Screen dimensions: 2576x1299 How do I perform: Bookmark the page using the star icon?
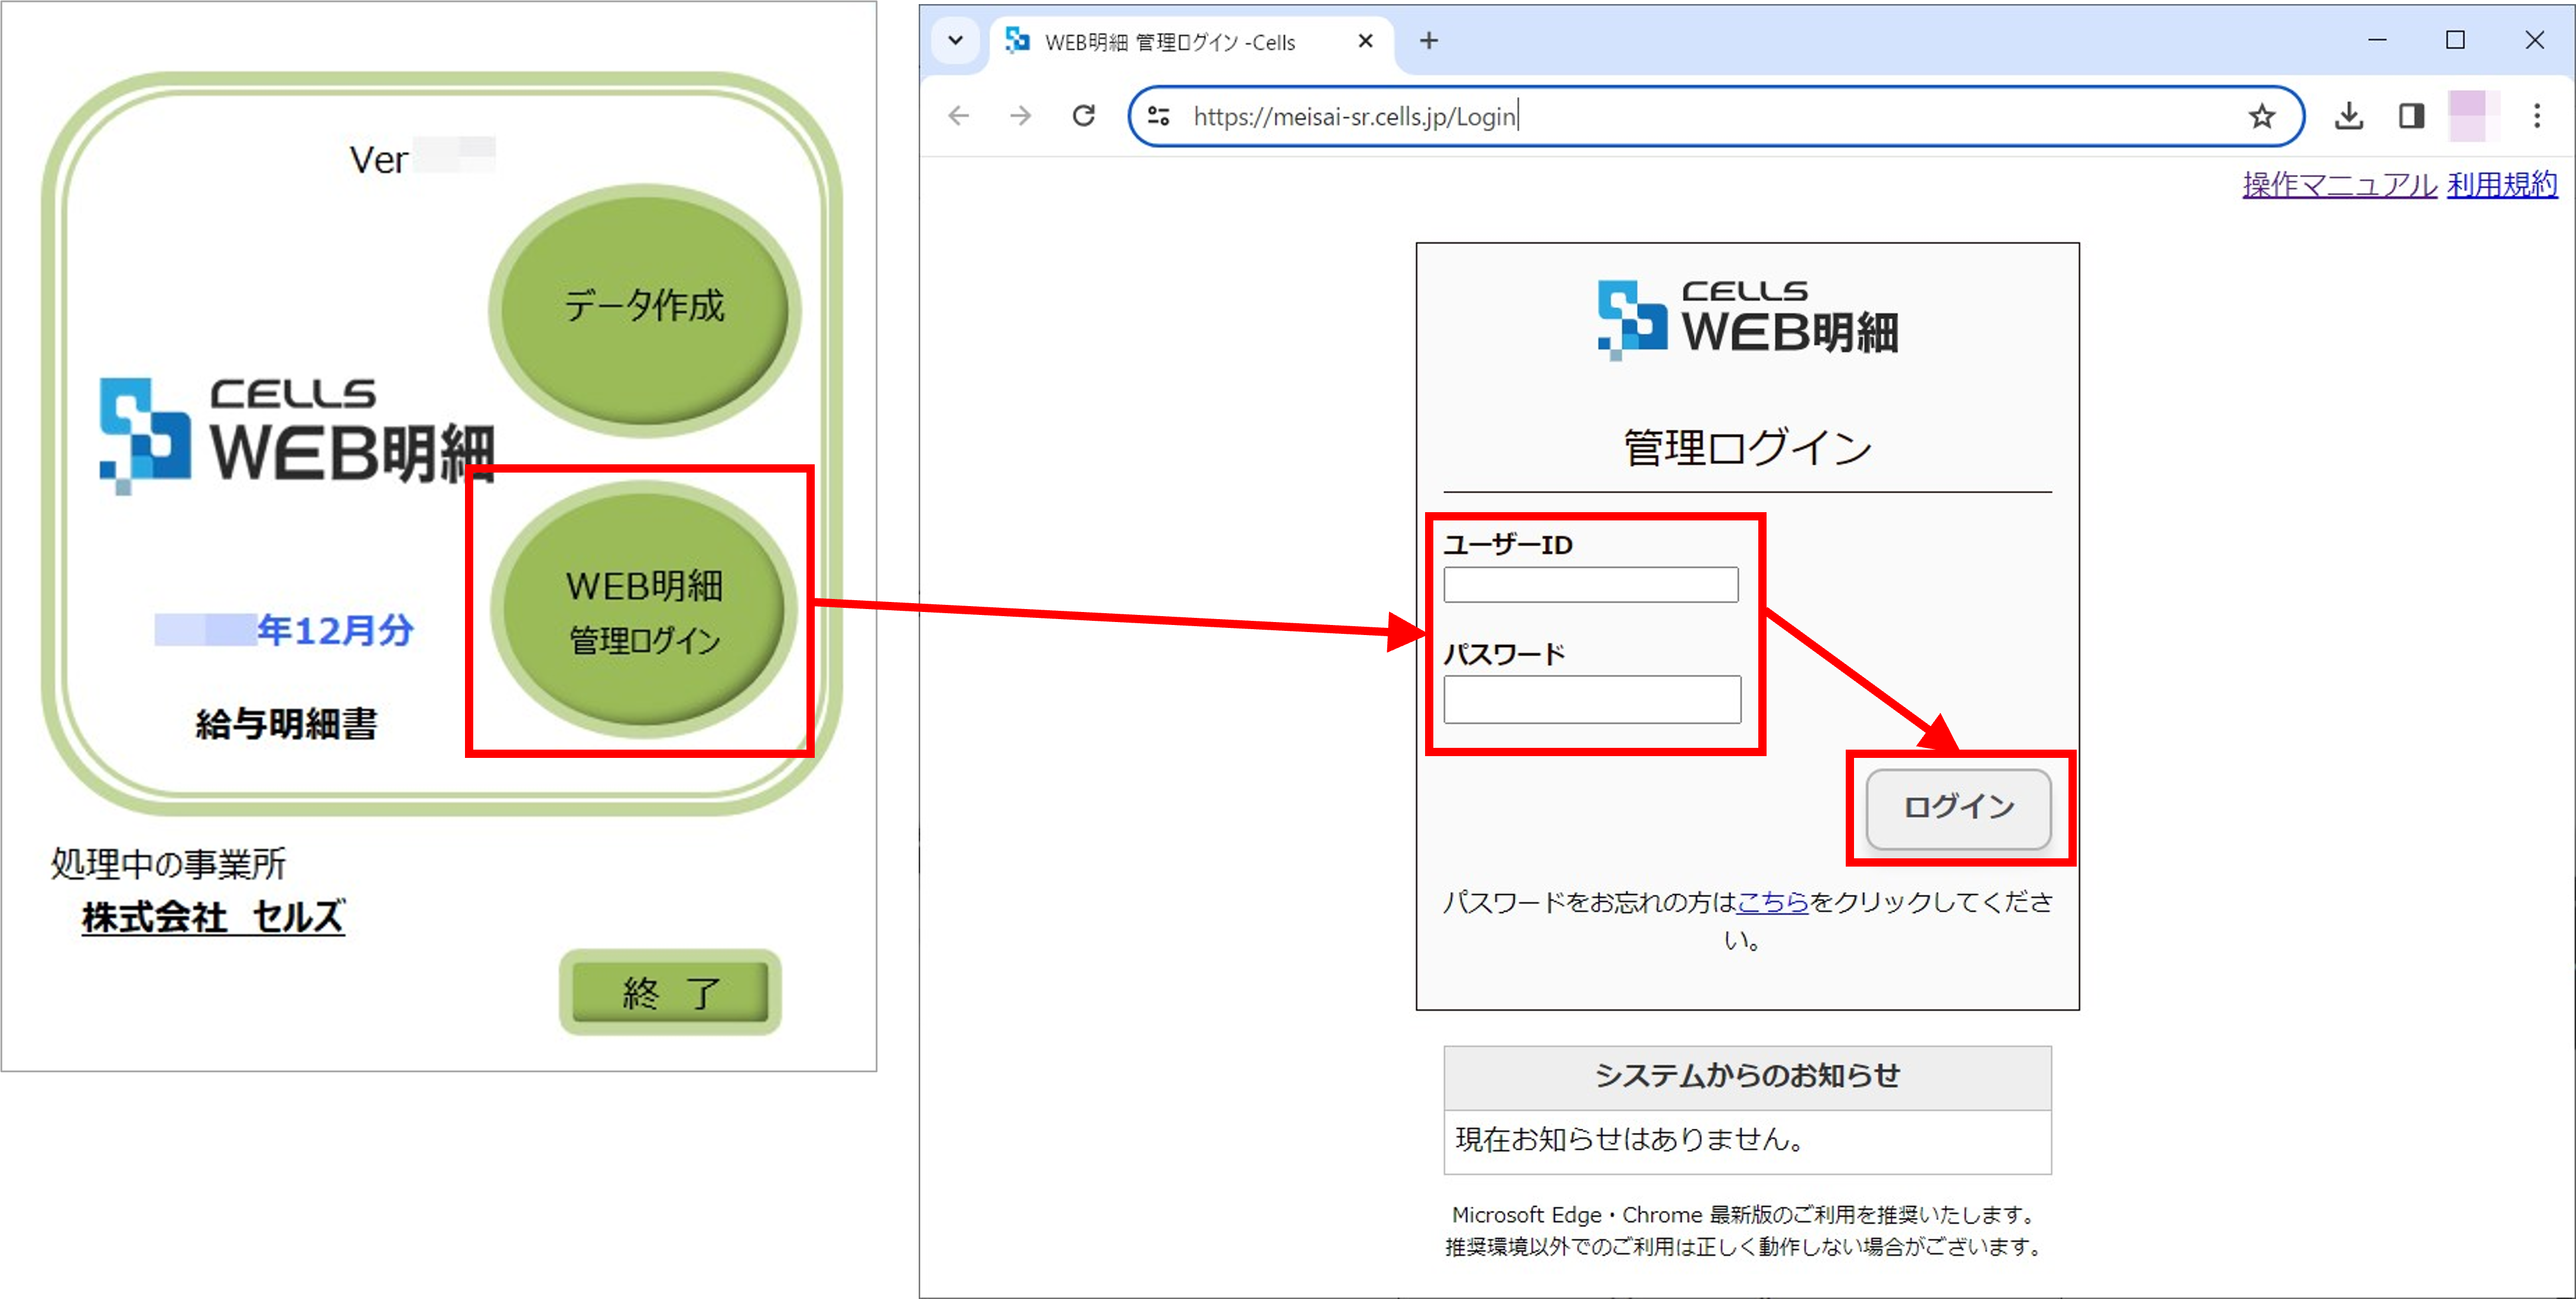(x=2261, y=116)
